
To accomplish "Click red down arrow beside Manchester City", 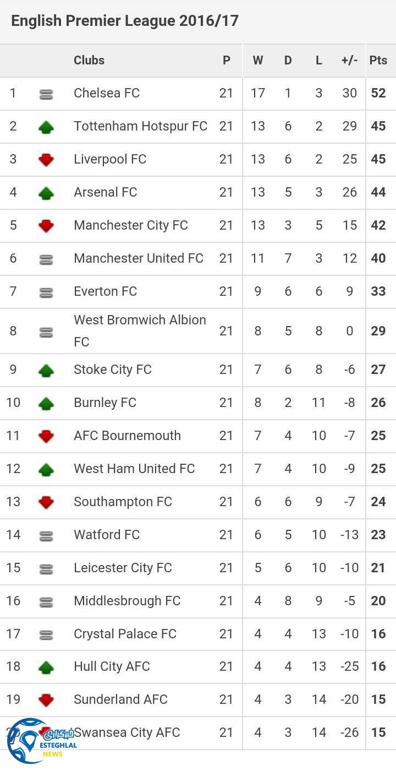I will (x=46, y=226).
